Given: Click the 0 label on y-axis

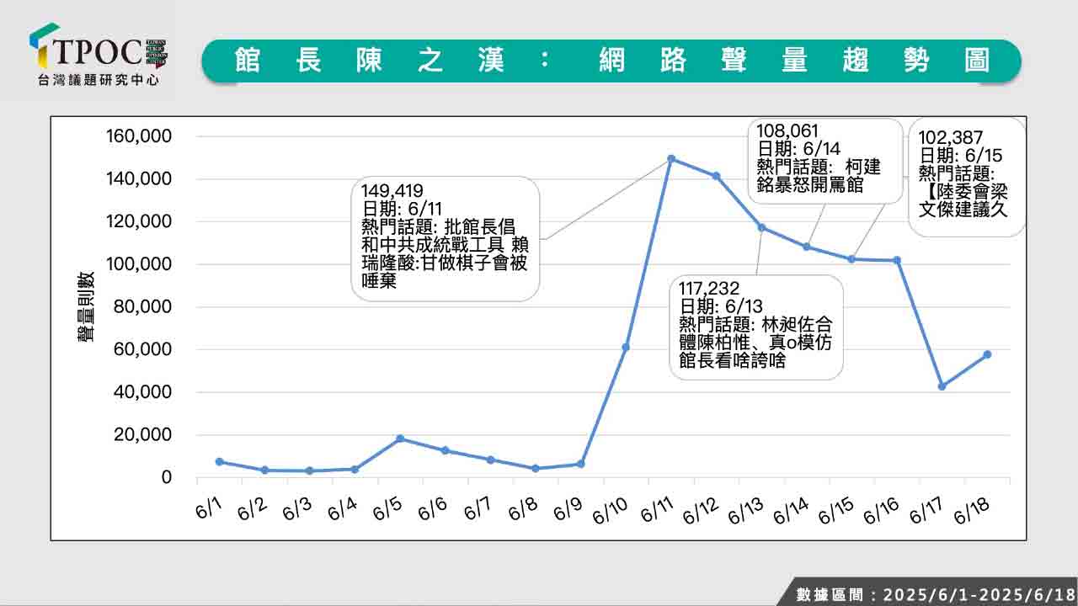Looking at the screenshot, I should pos(166,477).
